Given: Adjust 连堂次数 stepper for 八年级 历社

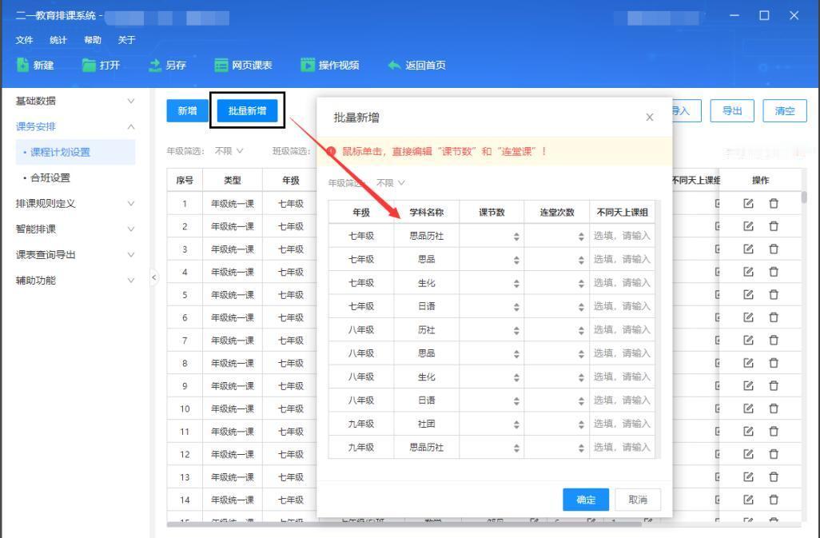Looking at the screenshot, I should (581, 330).
